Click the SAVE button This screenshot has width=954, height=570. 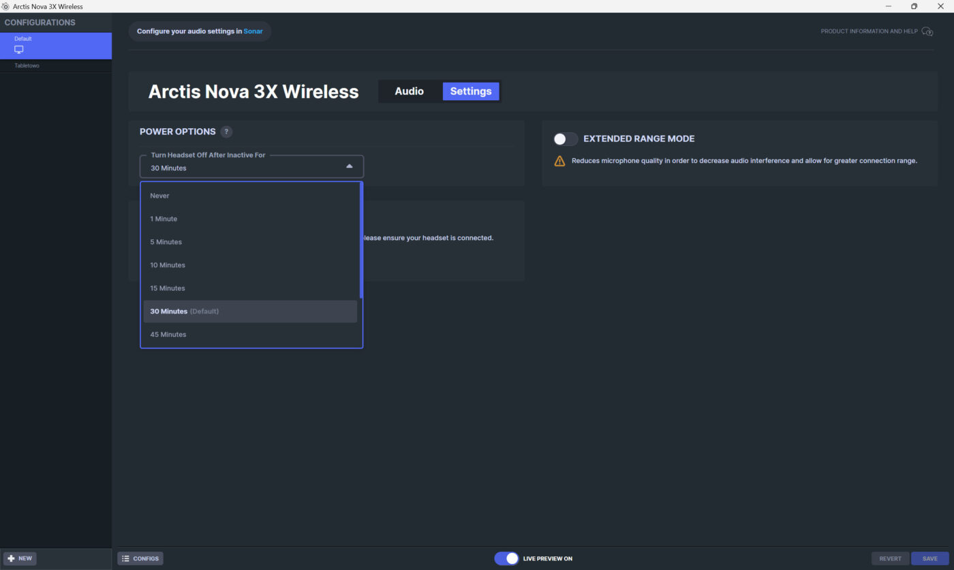930,558
